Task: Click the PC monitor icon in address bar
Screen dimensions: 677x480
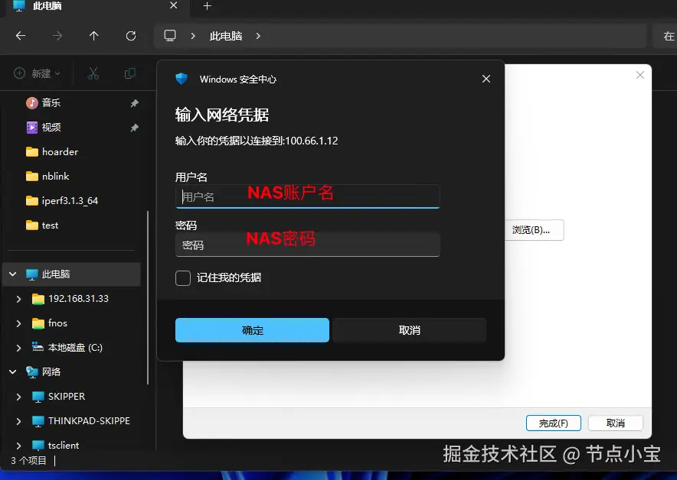Action: click(x=170, y=35)
